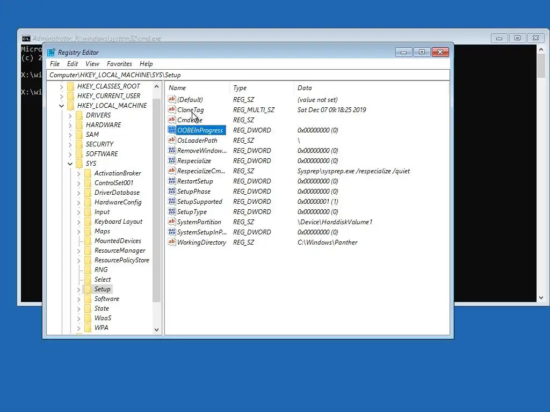The height and width of the screenshot is (412, 550).
Task: Open the Edit menu
Action: click(x=73, y=64)
